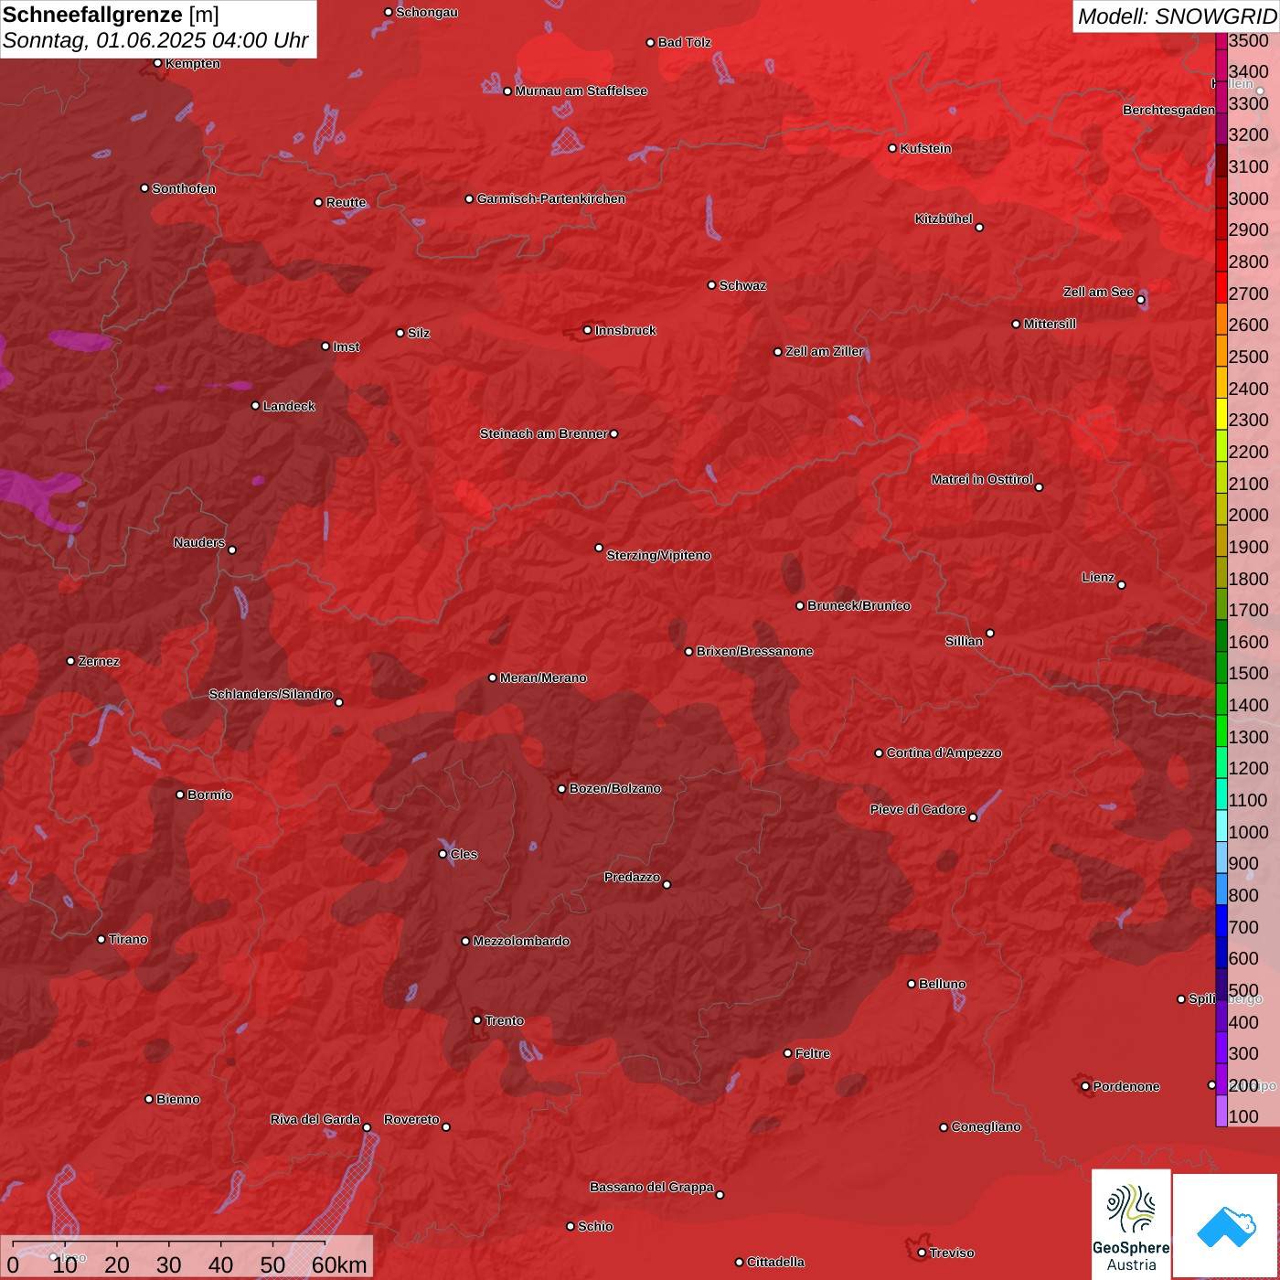
Task: Click the Zernez location dot
Action: pyautogui.click(x=71, y=661)
